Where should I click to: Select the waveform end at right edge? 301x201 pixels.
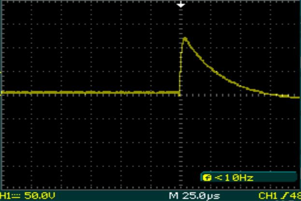297,96
